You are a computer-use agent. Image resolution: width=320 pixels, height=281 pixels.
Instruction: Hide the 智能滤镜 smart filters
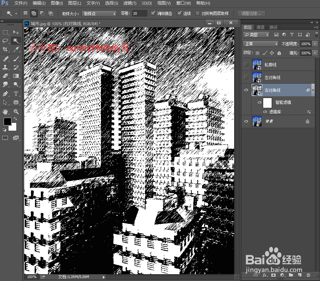259,102
